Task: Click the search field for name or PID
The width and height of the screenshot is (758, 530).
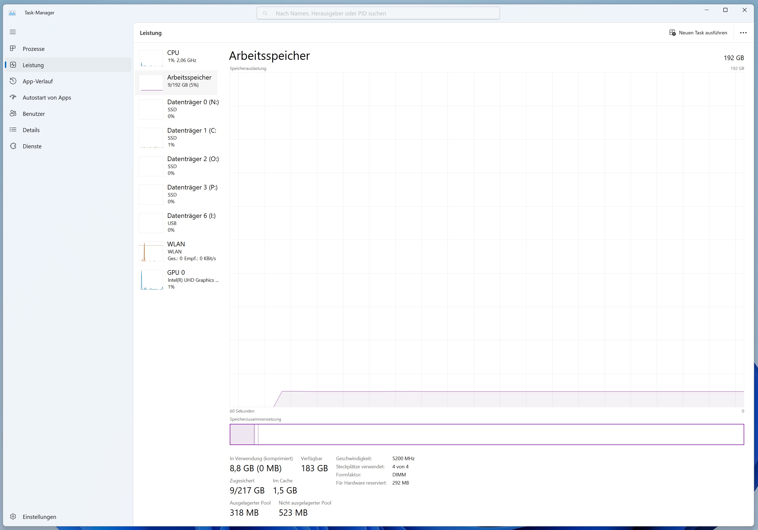Action: click(x=378, y=13)
